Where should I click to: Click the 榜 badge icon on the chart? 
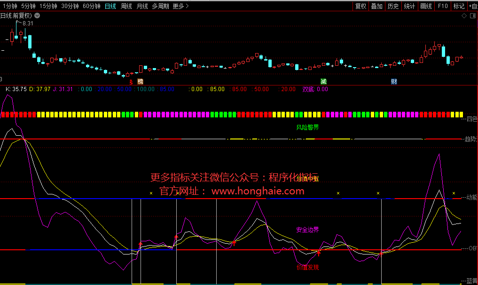140,82
